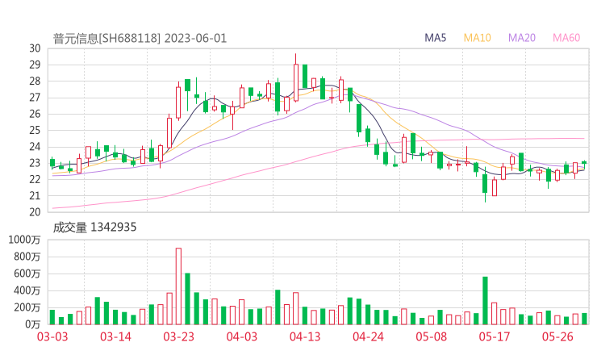Click the MA60 legend label

tap(566, 38)
